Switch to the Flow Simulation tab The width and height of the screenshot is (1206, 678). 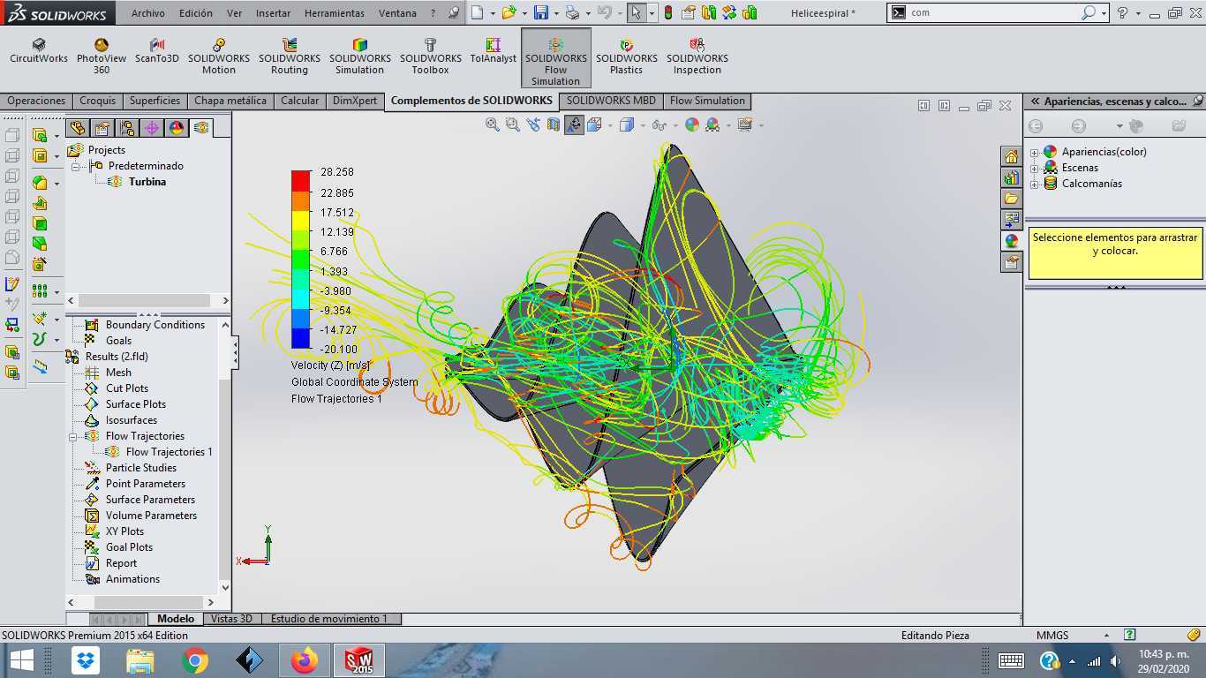pyautogui.click(x=707, y=101)
